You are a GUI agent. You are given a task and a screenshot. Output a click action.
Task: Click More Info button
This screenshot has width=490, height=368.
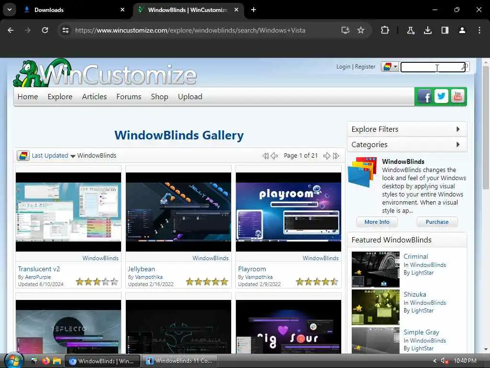(377, 222)
